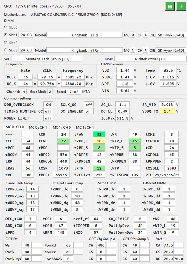Click the RTL value 25/25/66/25
This screenshot has height=264, width=187.
[x=167, y=175]
